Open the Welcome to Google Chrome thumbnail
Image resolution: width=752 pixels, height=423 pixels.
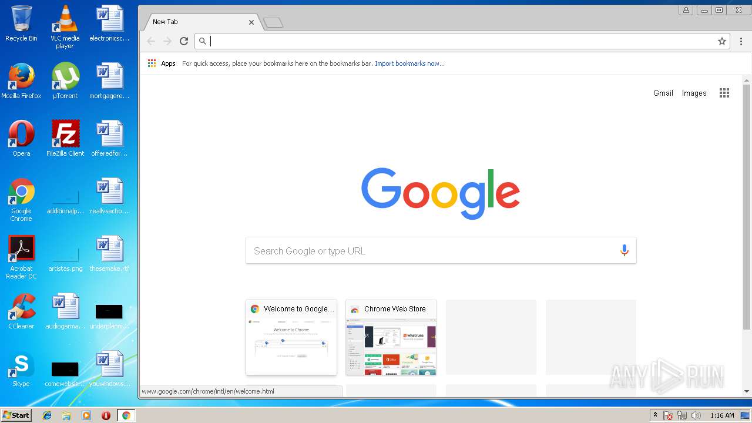[x=291, y=337]
